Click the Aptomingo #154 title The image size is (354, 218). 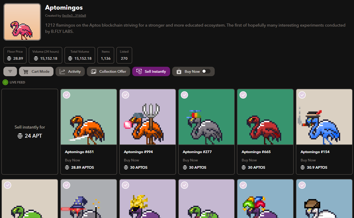(315, 152)
